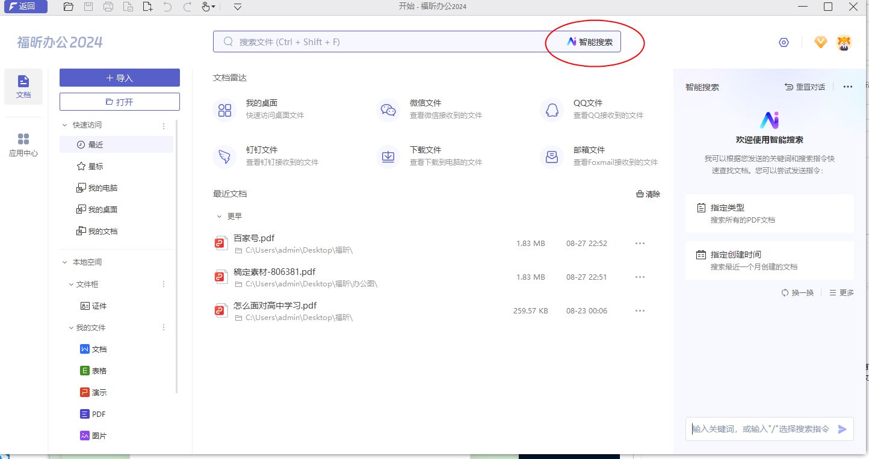Open 我的桌面 card in 文档雷达
The image size is (869, 459).
259,109
